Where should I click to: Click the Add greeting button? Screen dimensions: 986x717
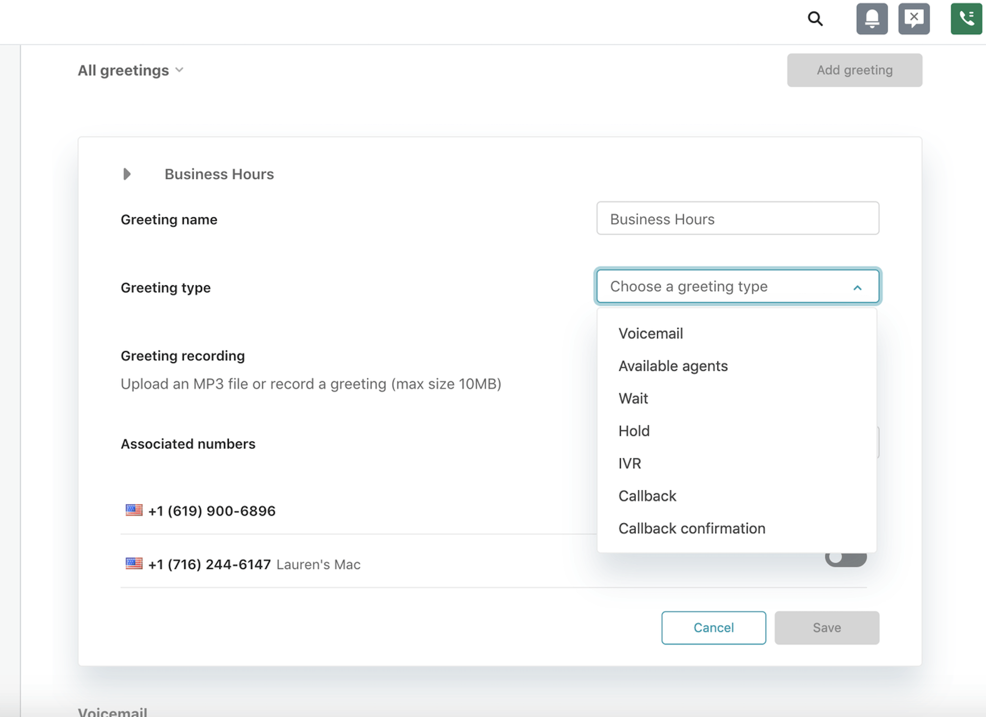(x=854, y=69)
